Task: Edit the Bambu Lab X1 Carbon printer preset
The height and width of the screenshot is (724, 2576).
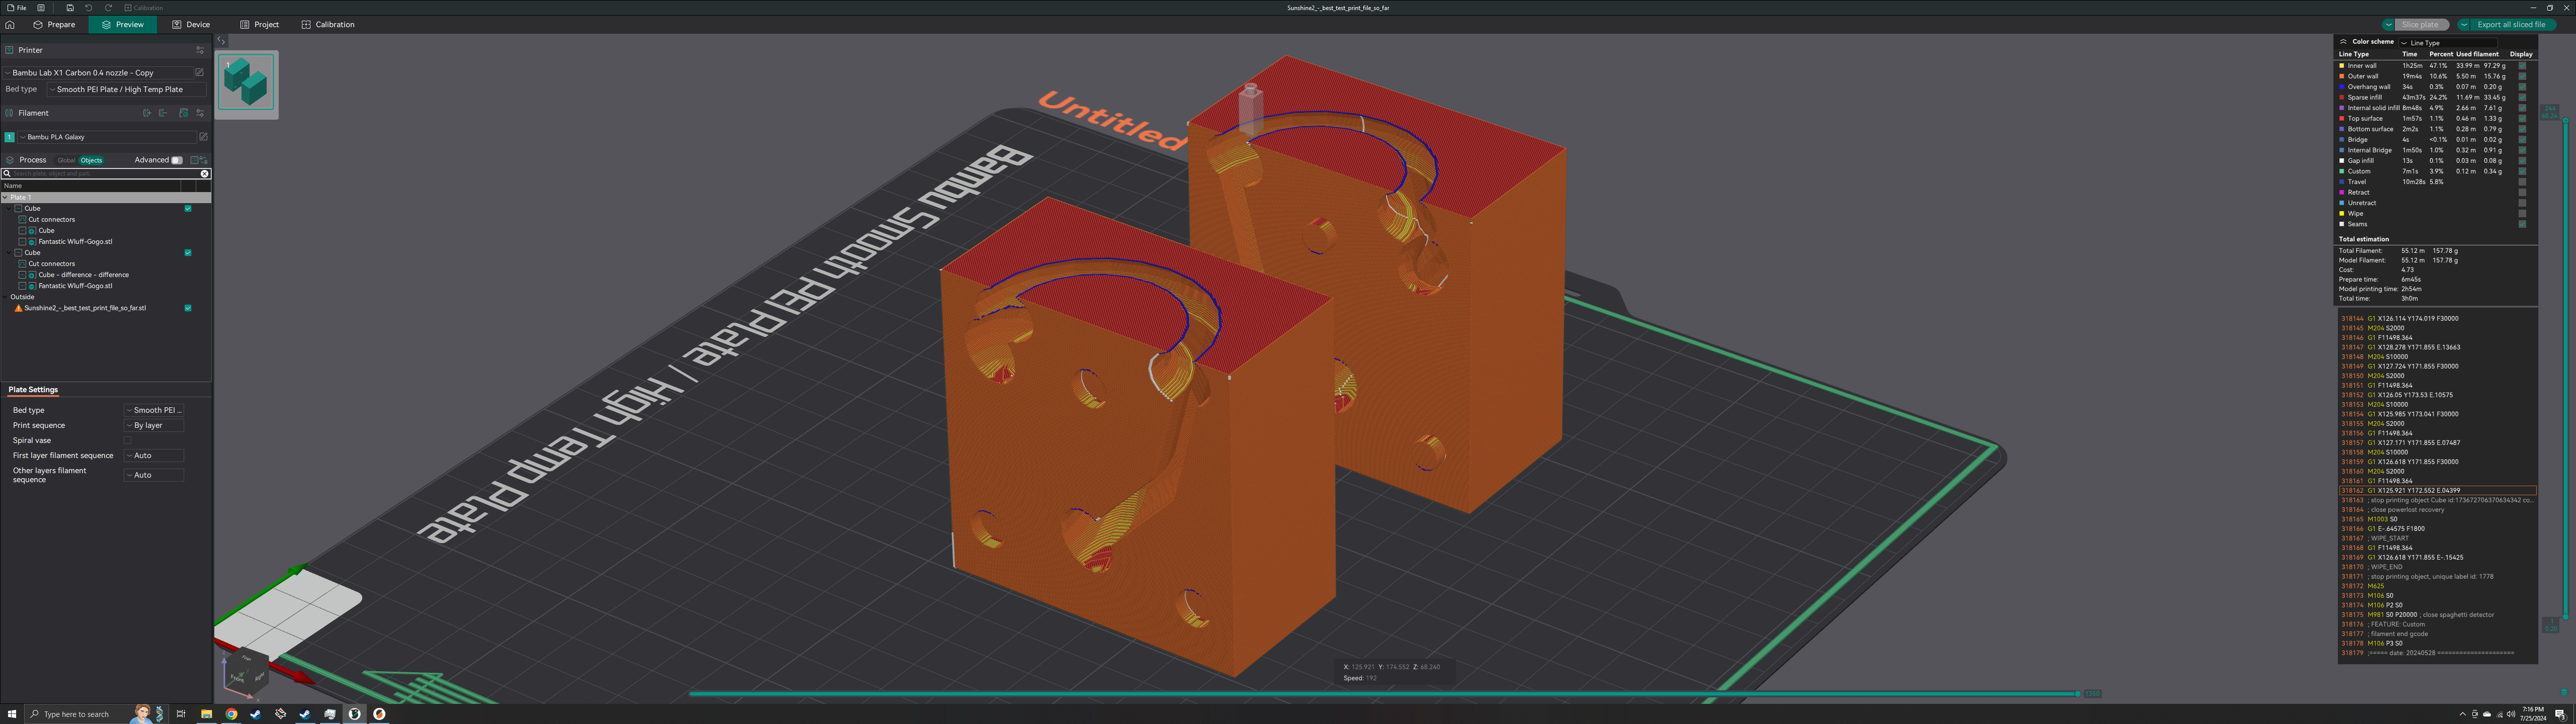Action: [199, 73]
